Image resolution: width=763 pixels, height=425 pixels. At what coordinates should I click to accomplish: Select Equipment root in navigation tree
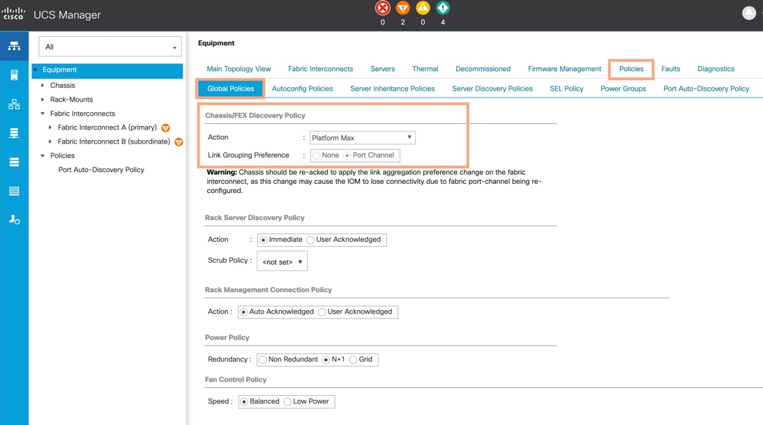[x=107, y=70]
